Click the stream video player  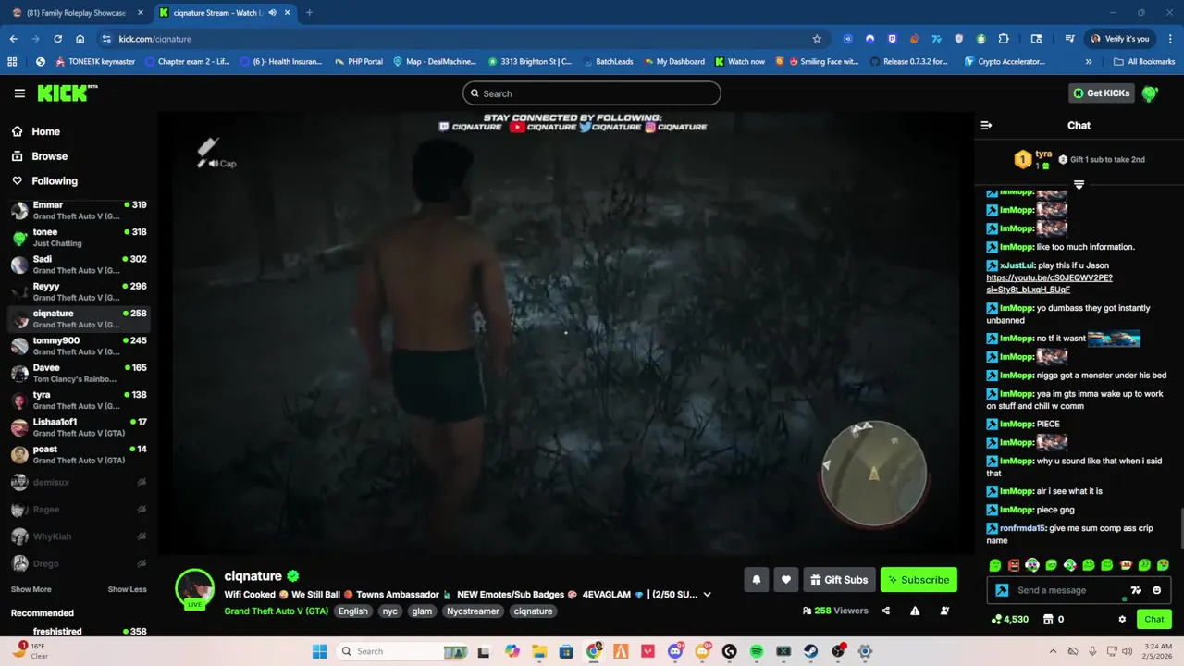tap(565, 333)
